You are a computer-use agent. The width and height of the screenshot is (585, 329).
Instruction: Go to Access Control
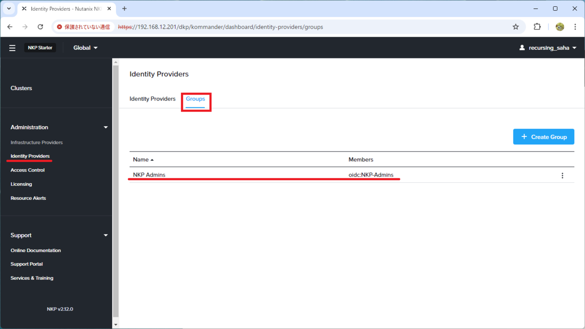28,170
